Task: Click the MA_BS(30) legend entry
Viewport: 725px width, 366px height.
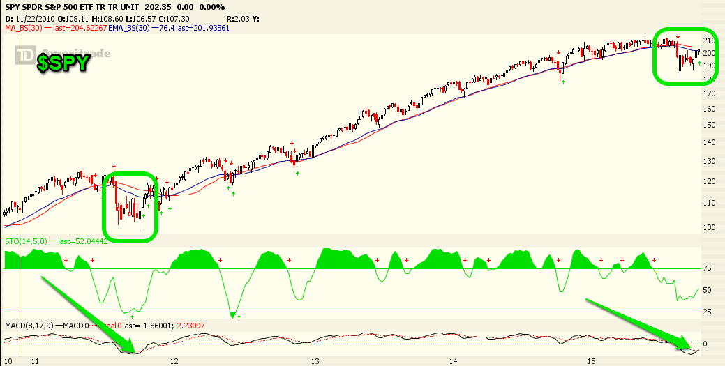Action: [x=56, y=28]
